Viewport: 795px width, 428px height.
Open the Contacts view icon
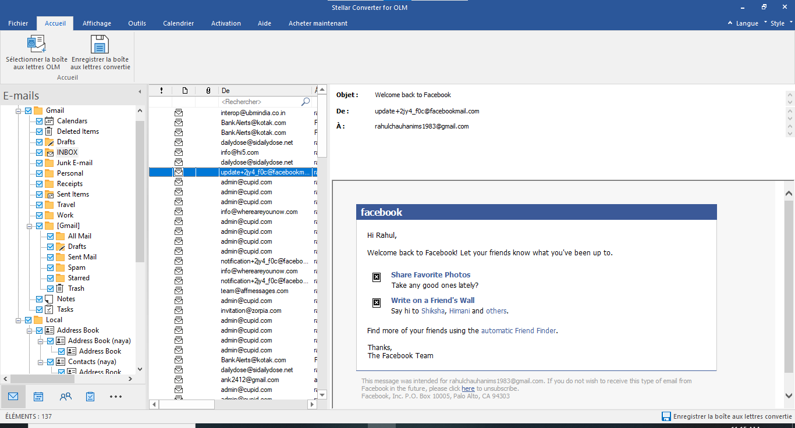[65, 396]
